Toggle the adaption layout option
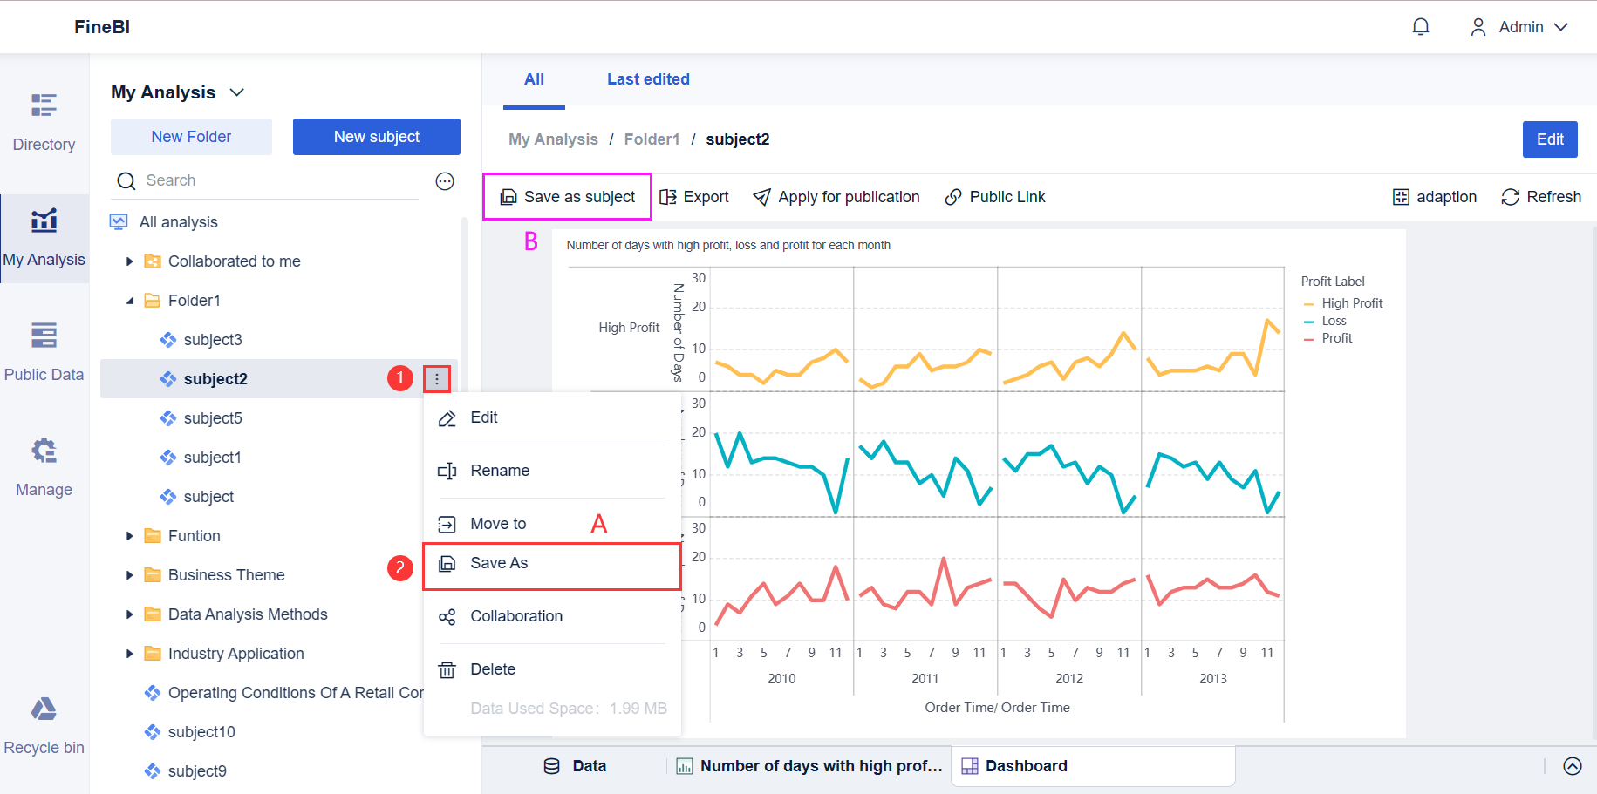 tap(1435, 197)
